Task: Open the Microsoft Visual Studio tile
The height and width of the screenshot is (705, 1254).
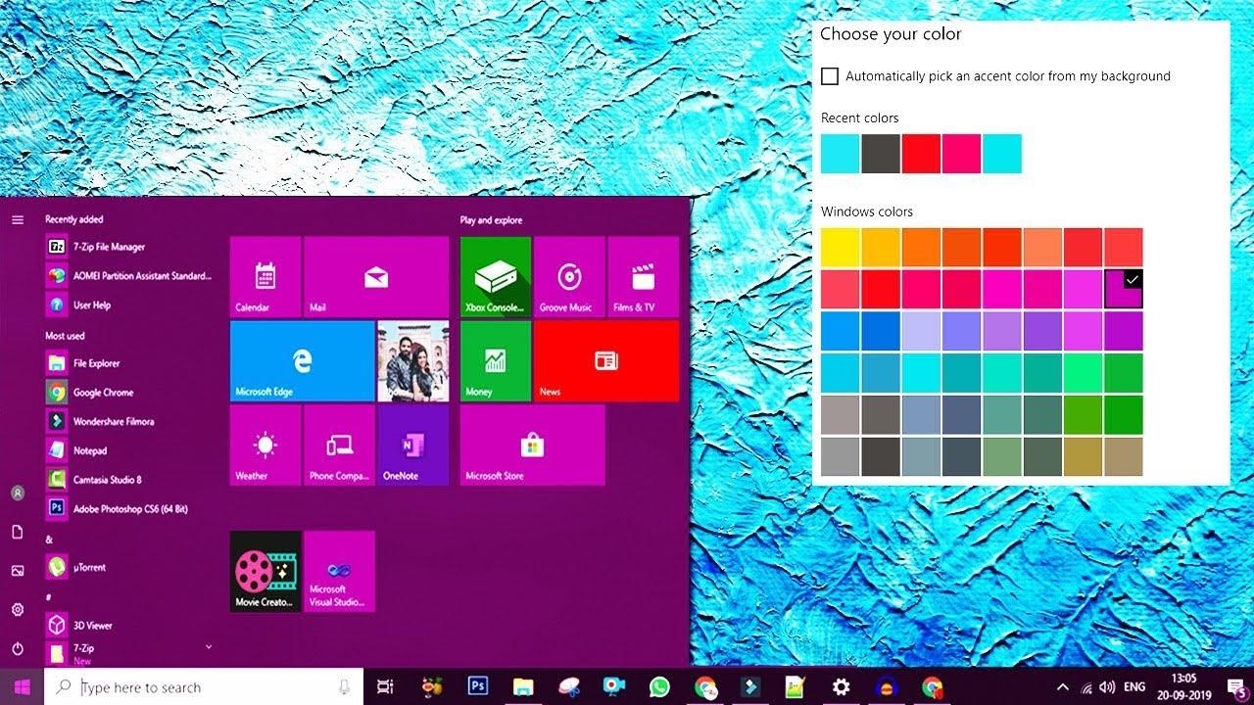Action: coord(339,572)
